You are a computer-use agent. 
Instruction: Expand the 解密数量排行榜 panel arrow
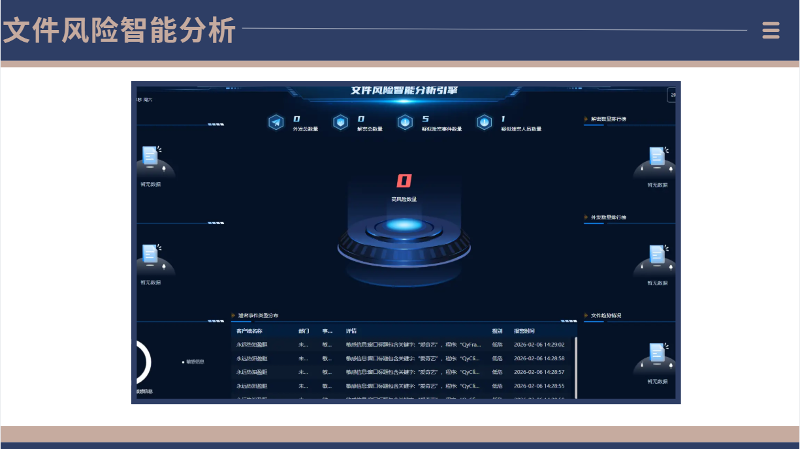click(586, 119)
